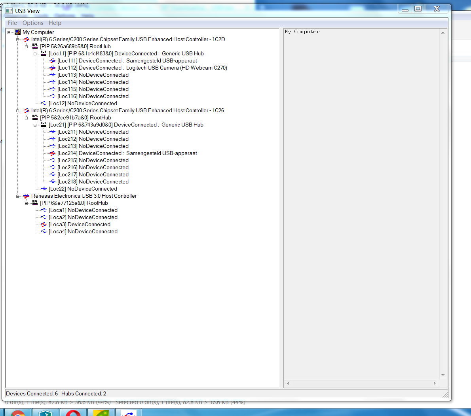Click right arrow of horizontal scrollbar

[x=434, y=383]
